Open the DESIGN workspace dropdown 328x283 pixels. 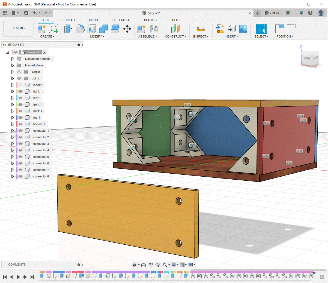click(x=18, y=28)
